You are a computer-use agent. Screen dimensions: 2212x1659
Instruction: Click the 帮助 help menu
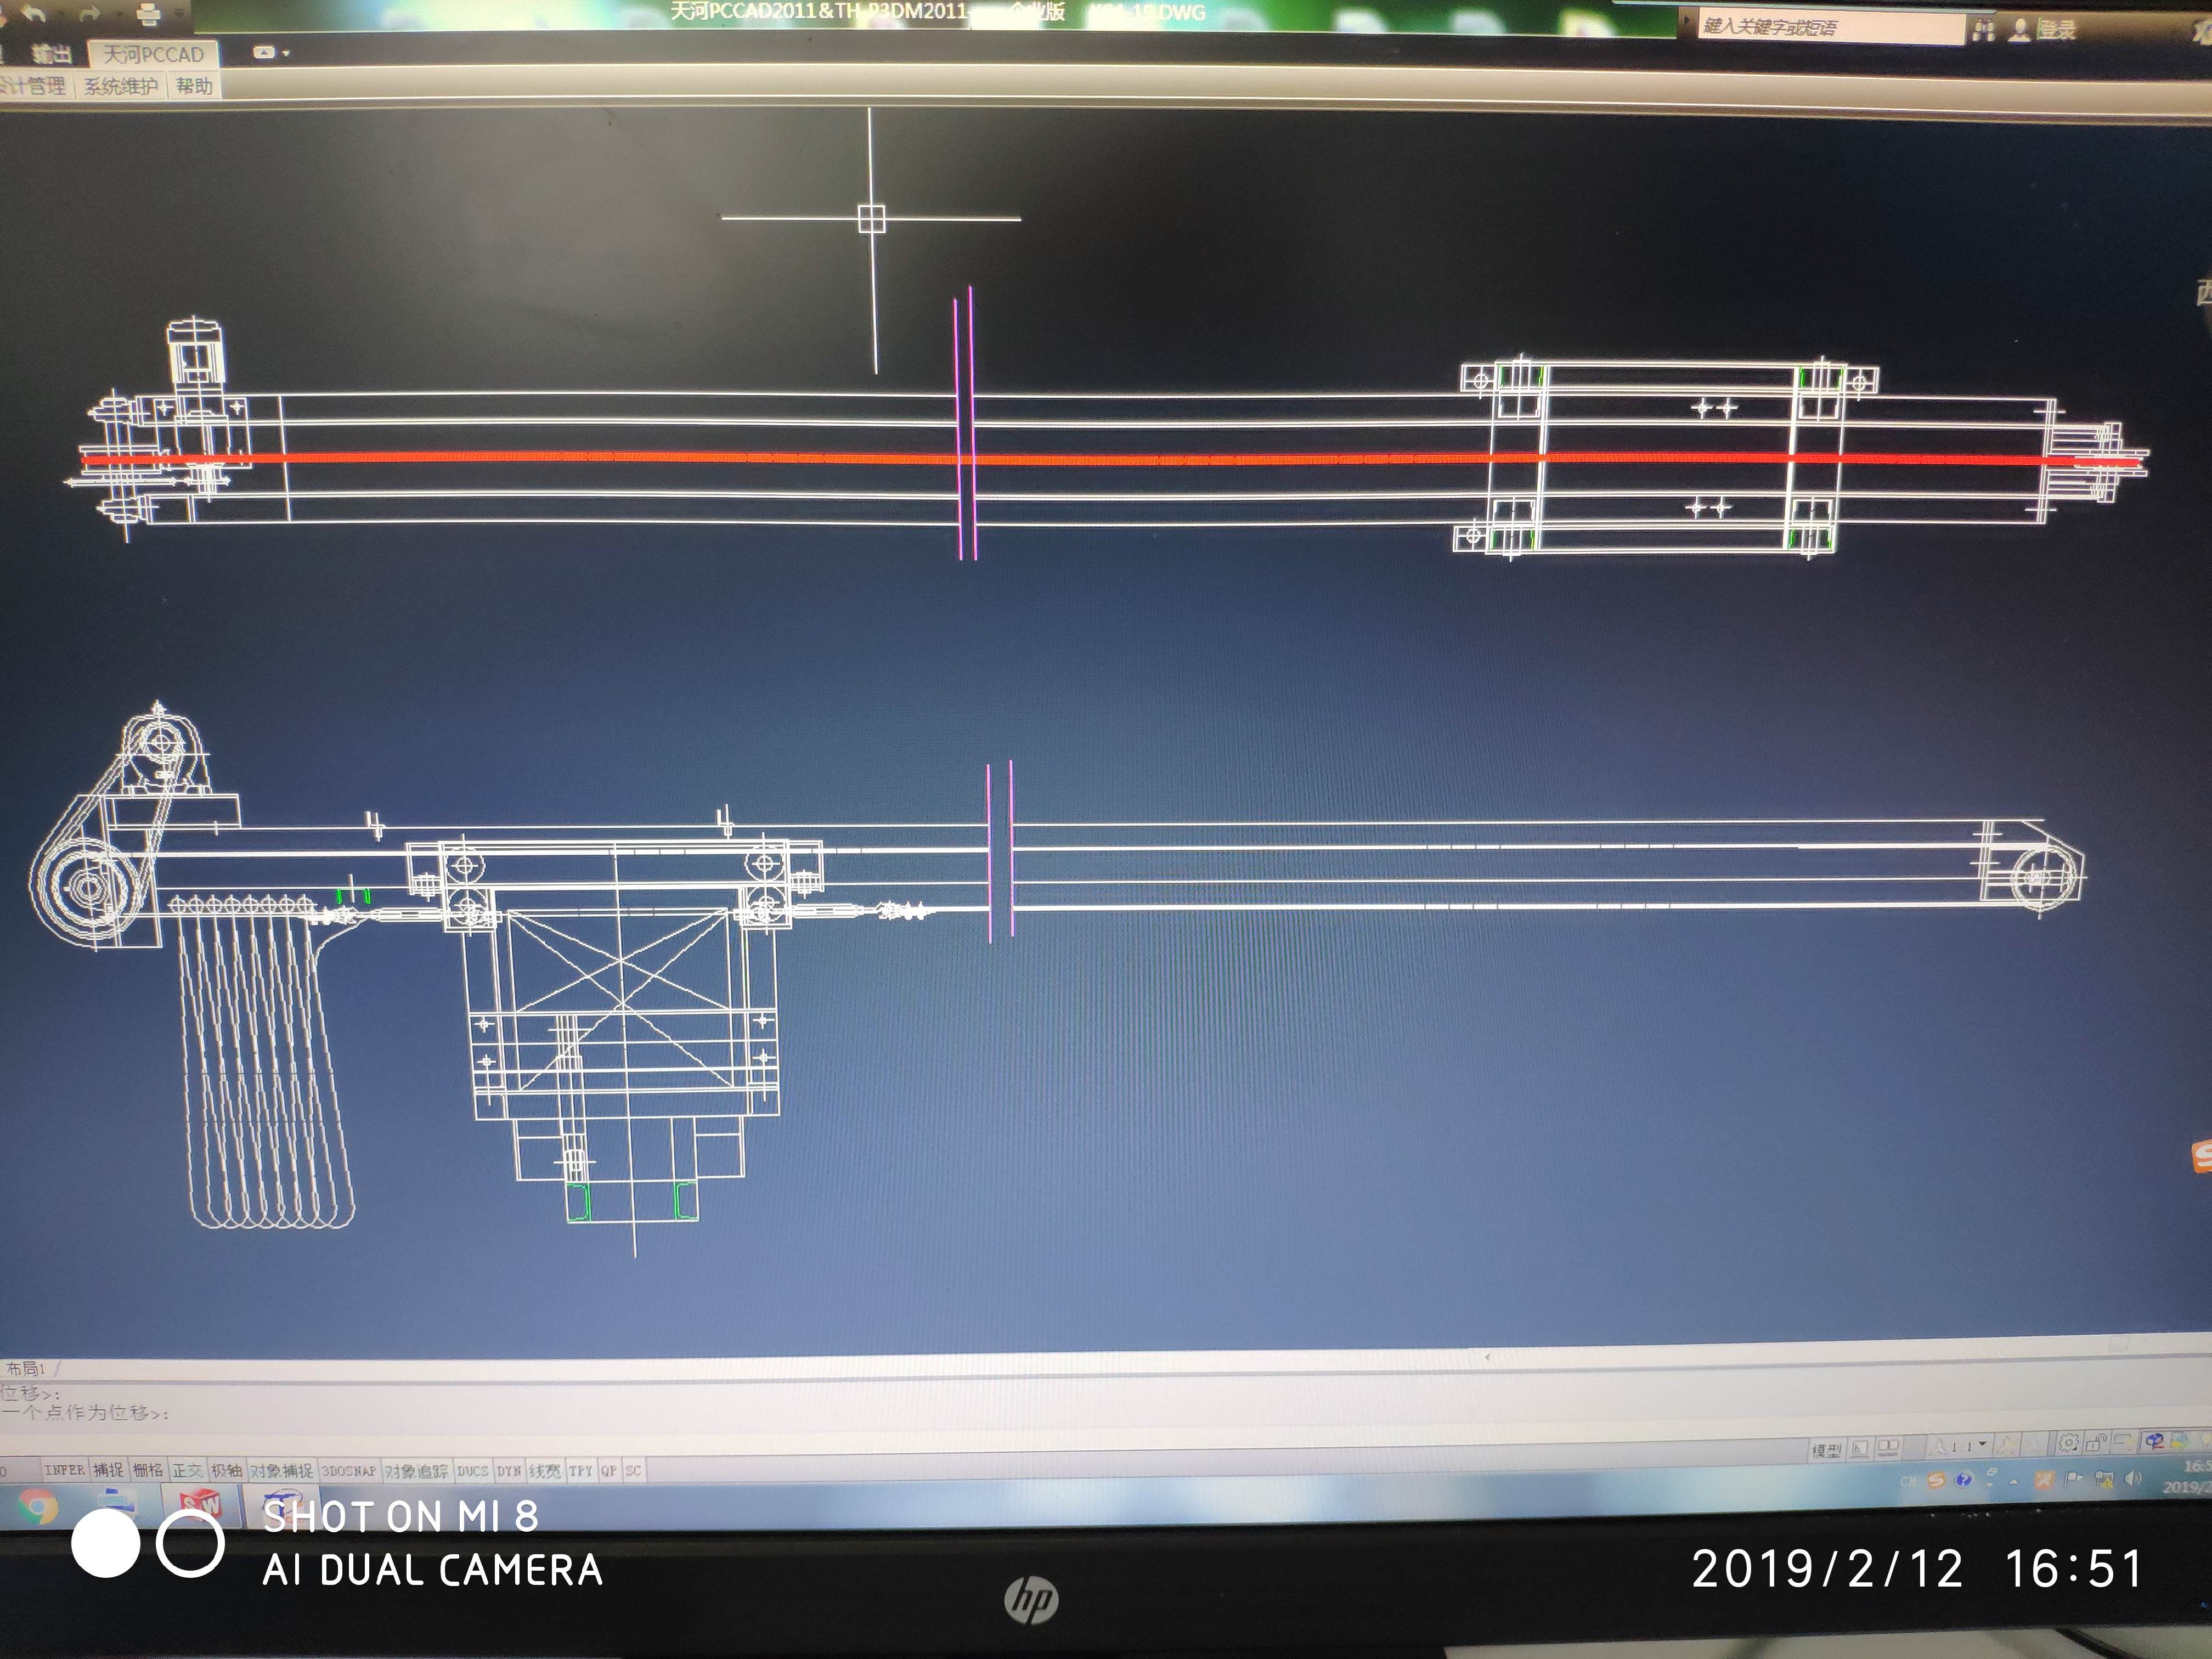[x=194, y=86]
